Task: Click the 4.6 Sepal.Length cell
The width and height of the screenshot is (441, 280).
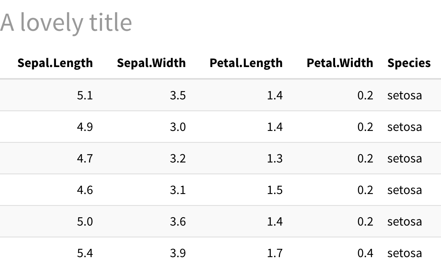Action: point(85,190)
